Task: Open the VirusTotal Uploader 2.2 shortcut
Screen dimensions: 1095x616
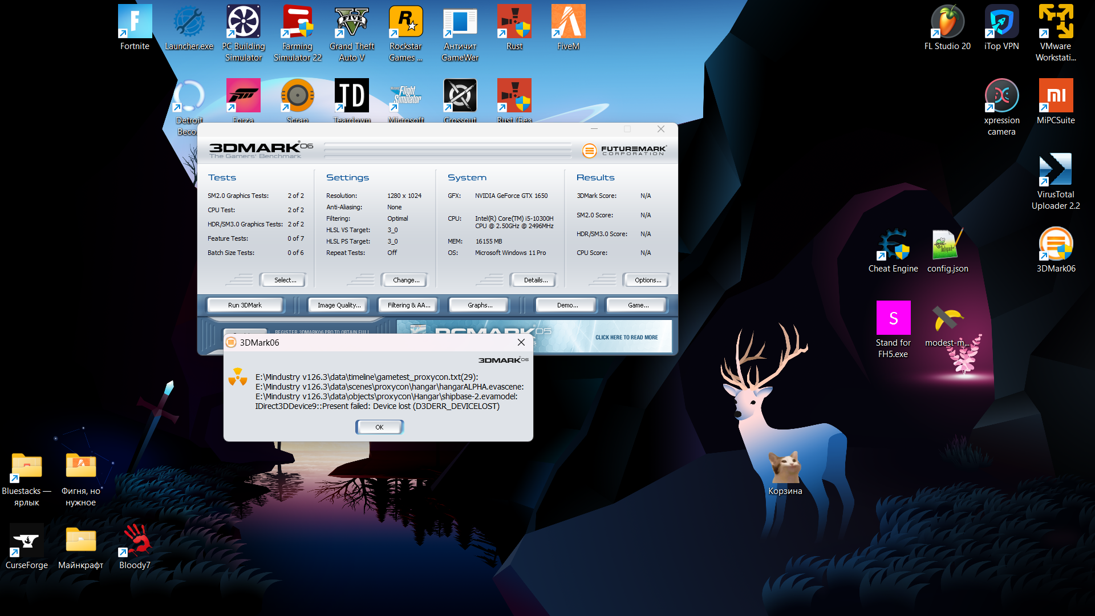Action: 1056,182
